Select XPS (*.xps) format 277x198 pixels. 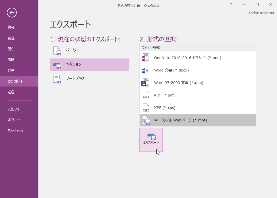coord(197,108)
